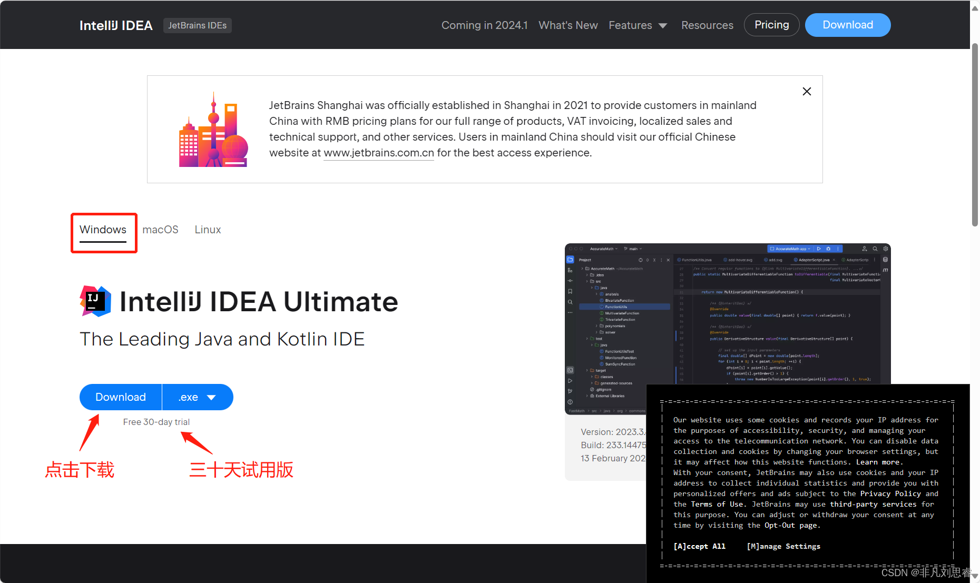Click the blue Download button in header
Viewport: 980px width, 583px height.
[x=848, y=25]
